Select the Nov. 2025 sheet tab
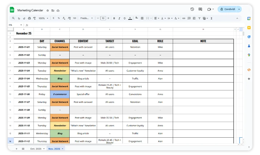 click(x=56, y=149)
